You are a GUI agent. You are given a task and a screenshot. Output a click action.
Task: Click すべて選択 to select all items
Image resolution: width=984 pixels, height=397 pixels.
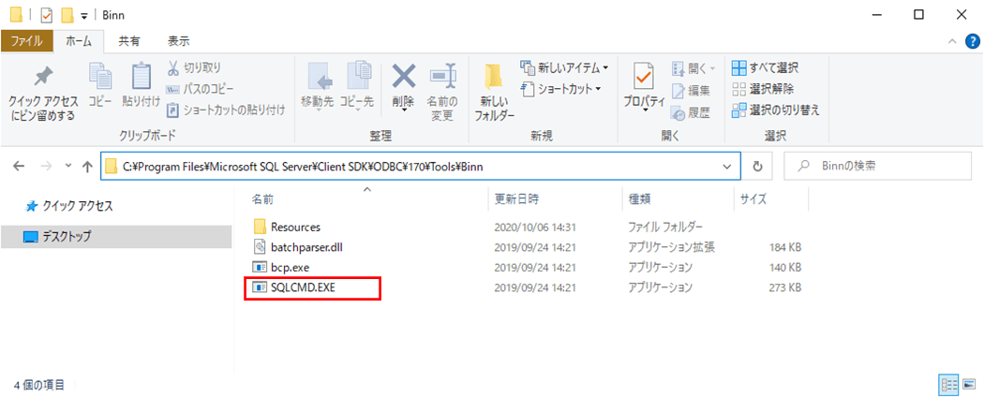766,68
